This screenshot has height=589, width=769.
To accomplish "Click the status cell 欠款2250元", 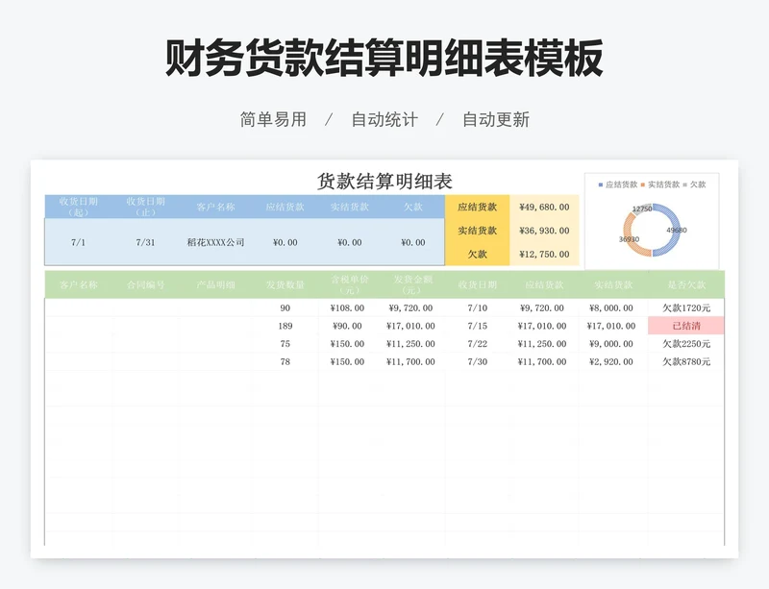I will click(x=686, y=344).
